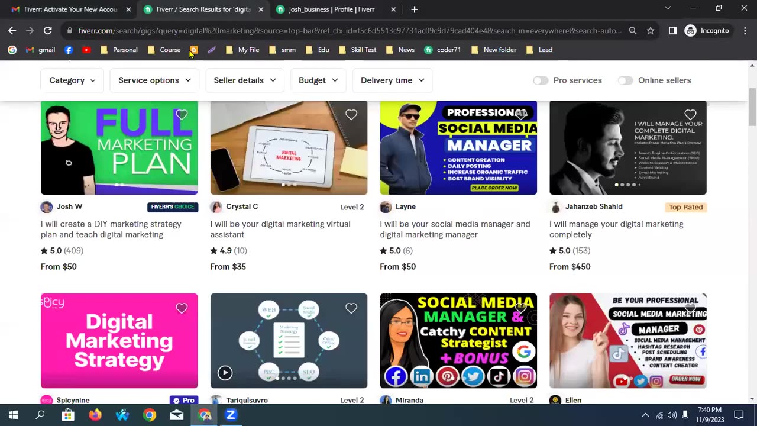Open Zoom from the taskbar

click(x=231, y=415)
